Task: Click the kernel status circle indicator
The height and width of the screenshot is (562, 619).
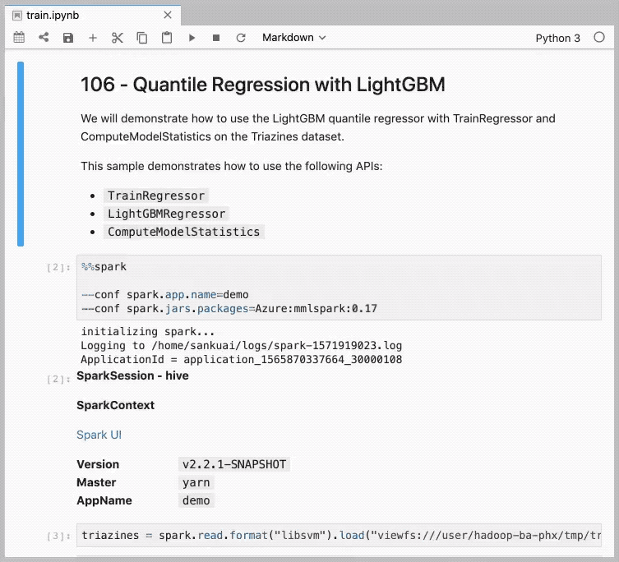Action: pyautogui.click(x=599, y=38)
